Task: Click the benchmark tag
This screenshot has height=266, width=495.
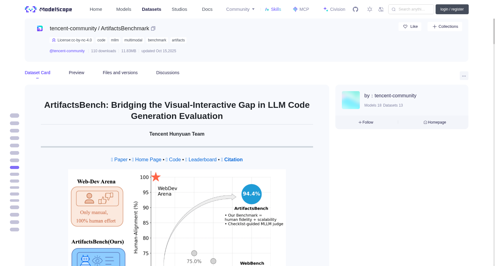Action: [157, 40]
